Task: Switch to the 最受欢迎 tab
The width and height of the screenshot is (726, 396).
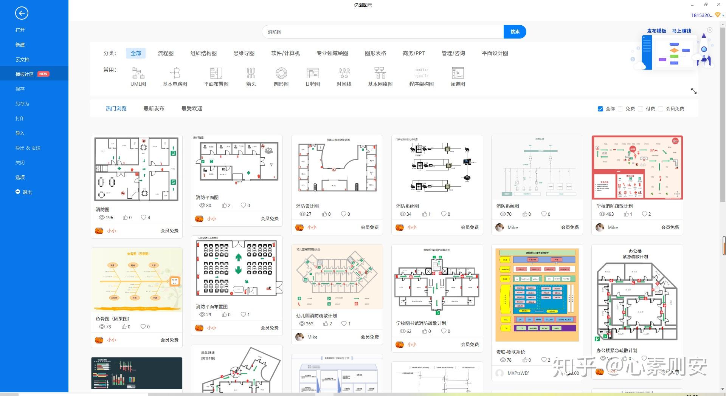Action: [x=192, y=108]
